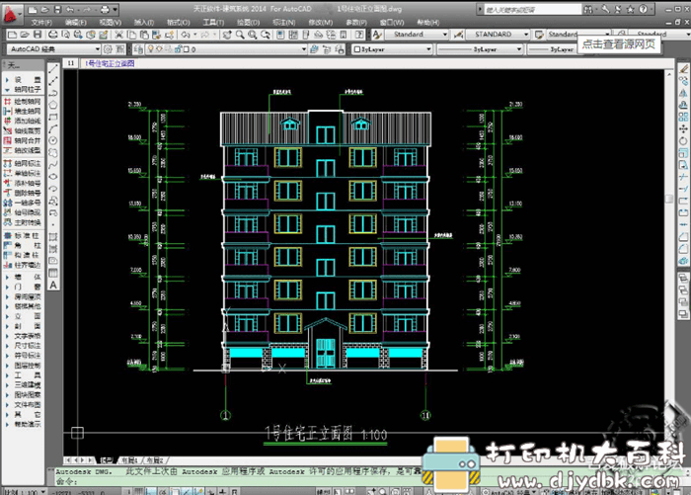Select the Zoom realtime magnifier
The width and height of the screenshot is (691, 495).
click(x=240, y=35)
